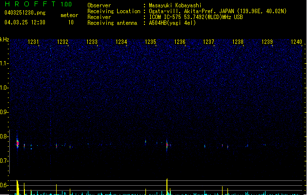Click the 1.0 kHz frequency axis label
Screen dimensions: 307x195
pyautogui.click(x=4, y=88)
